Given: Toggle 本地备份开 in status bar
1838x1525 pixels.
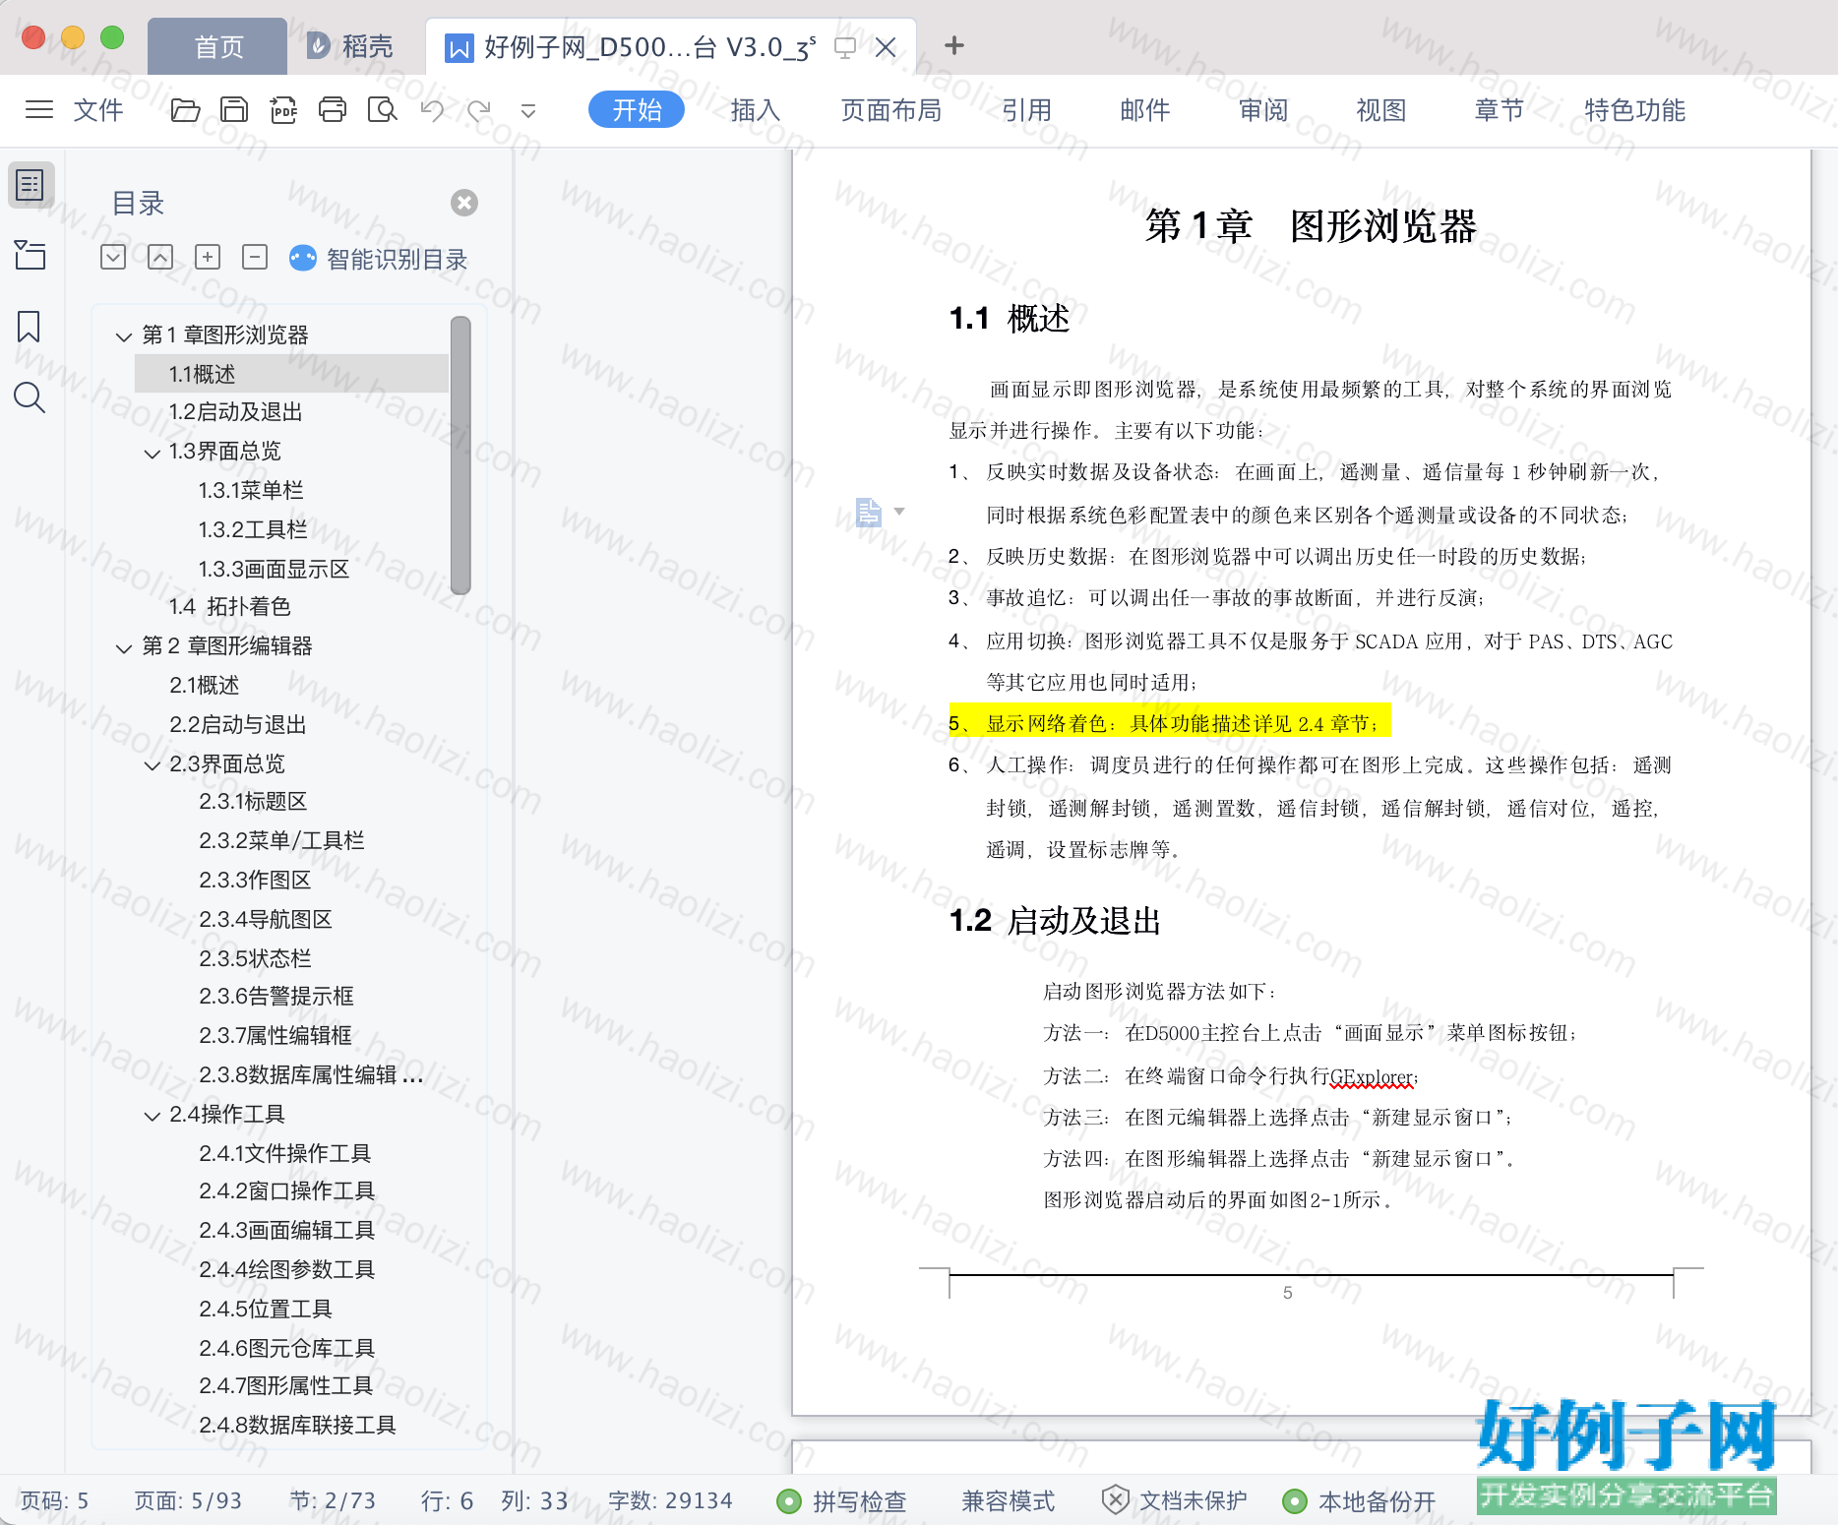Looking at the screenshot, I should [1360, 1501].
